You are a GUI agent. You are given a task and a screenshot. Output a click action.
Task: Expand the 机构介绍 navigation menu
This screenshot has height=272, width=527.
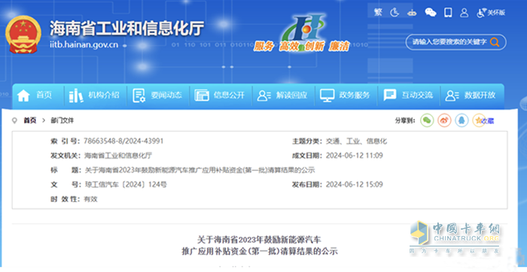pos(94,95)
